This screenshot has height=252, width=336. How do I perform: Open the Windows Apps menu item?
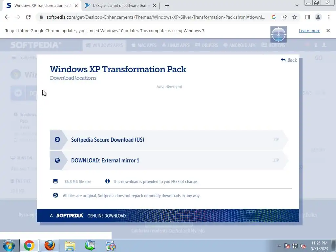coord(104,45)
